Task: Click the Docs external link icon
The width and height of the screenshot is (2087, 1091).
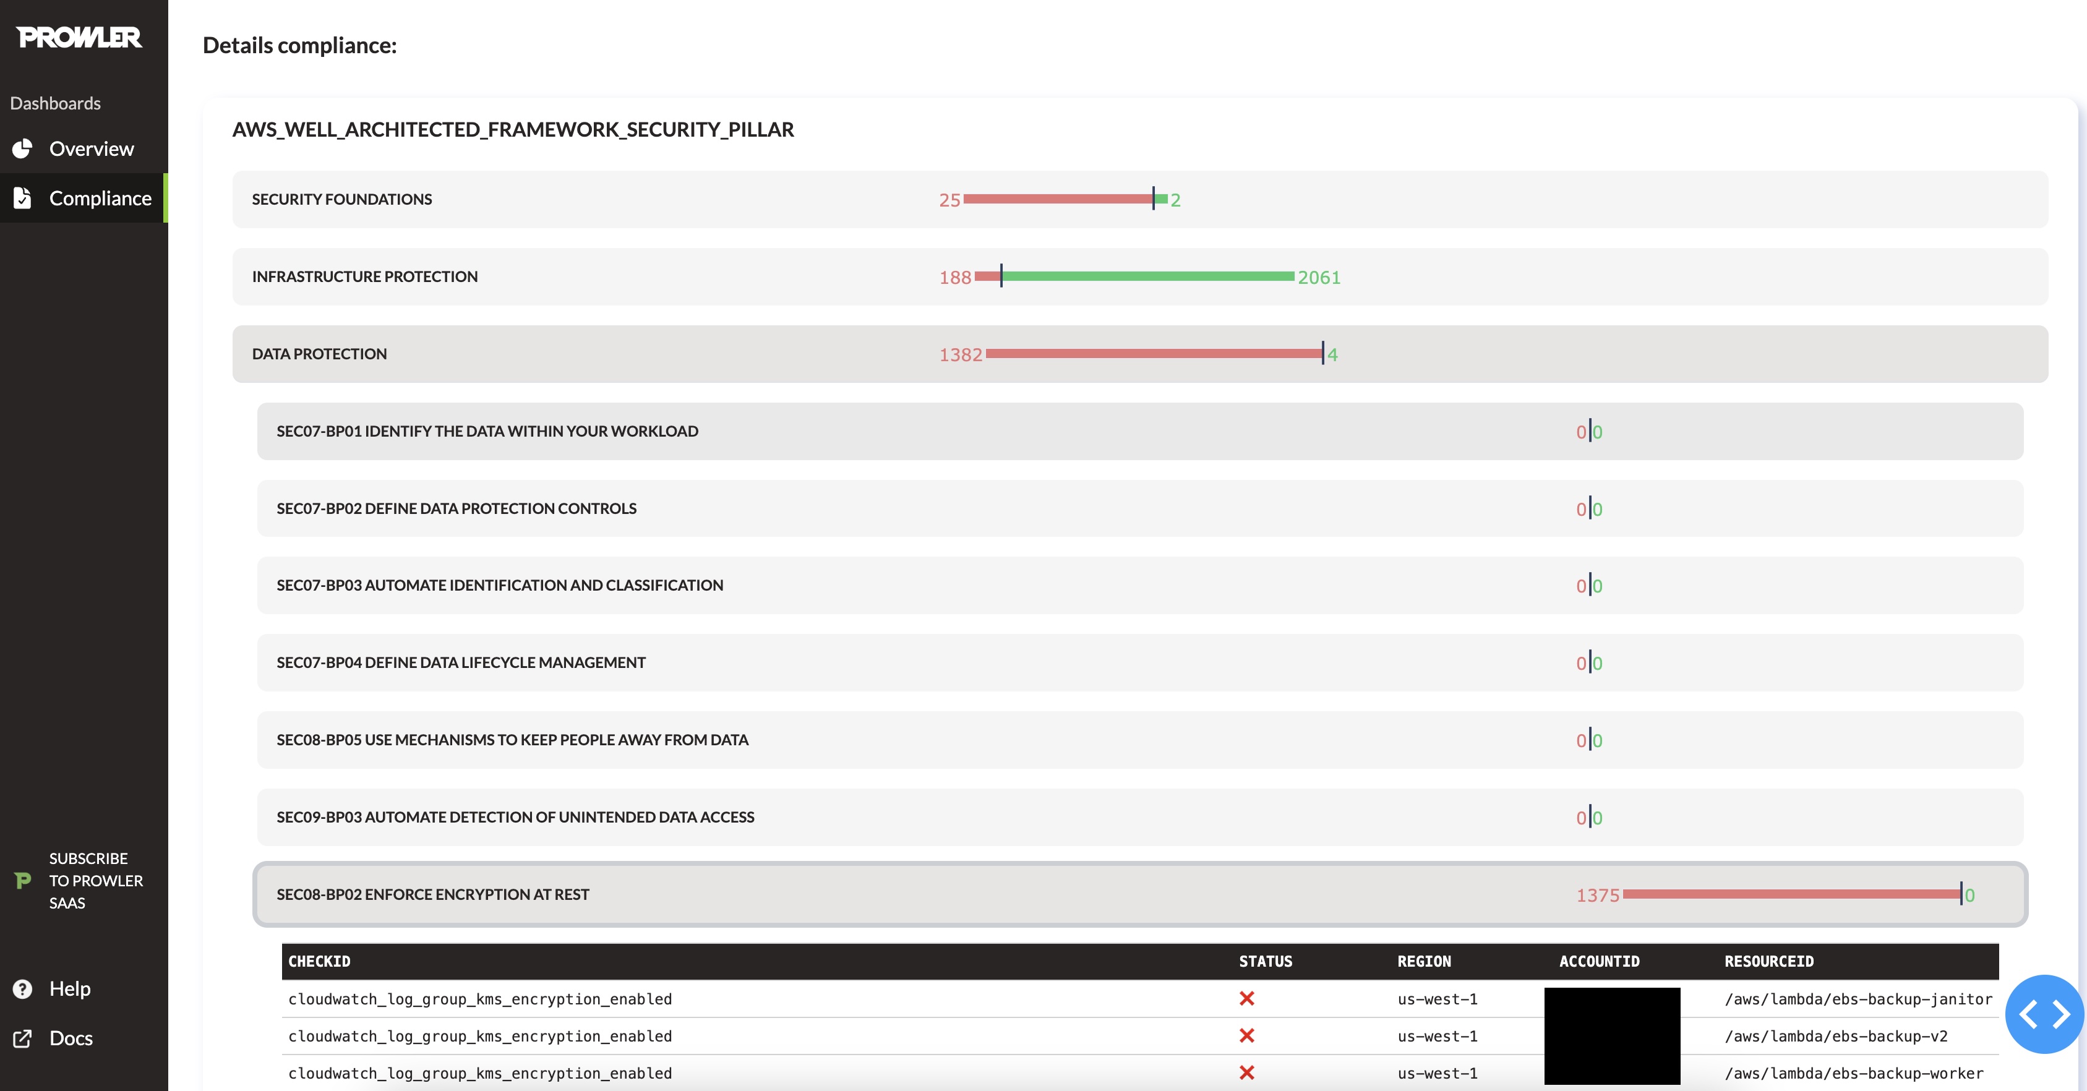Action: [23, 1038]
